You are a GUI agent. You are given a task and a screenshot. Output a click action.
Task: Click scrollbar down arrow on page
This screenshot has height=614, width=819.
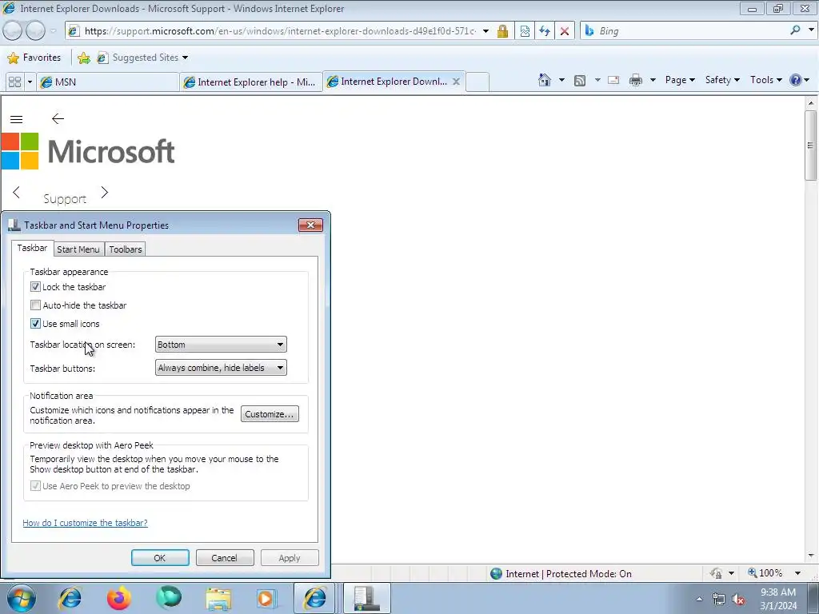[x=811, y=556]
